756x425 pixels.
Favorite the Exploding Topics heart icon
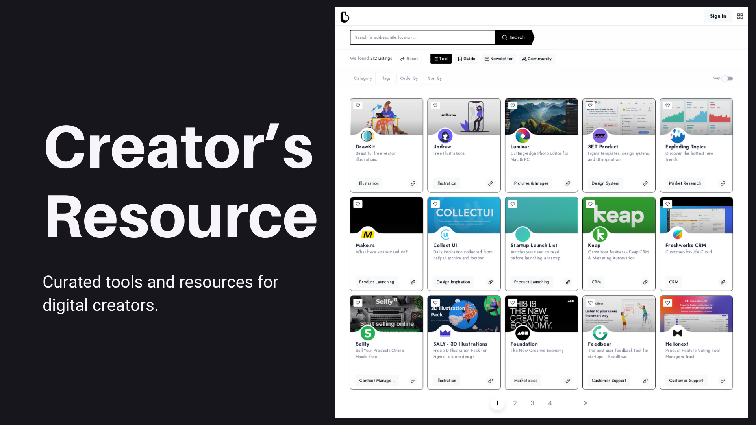tap(667, 105)
